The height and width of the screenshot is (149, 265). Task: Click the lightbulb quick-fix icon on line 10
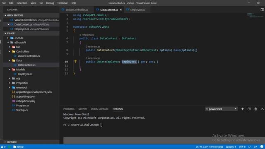pyautogui.click(x=75, y=62)
